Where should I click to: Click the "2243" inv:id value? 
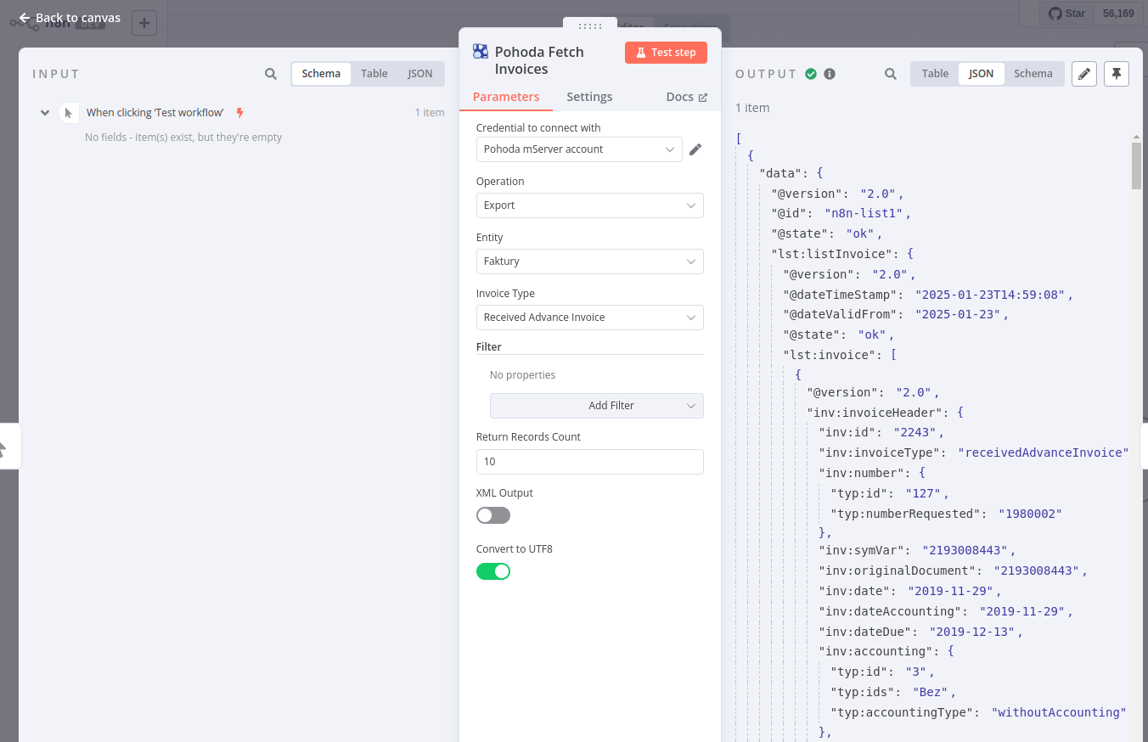pyautogui.click(x=915, y=432)
